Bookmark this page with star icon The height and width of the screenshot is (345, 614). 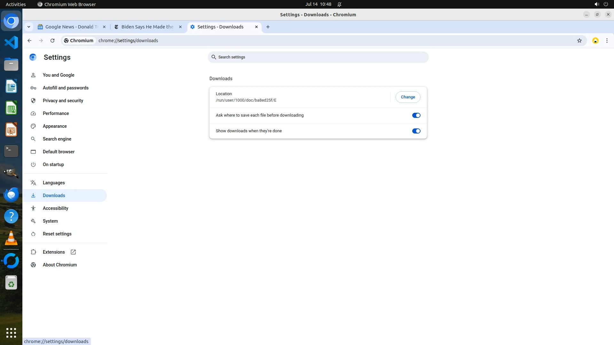click(579, 41)
